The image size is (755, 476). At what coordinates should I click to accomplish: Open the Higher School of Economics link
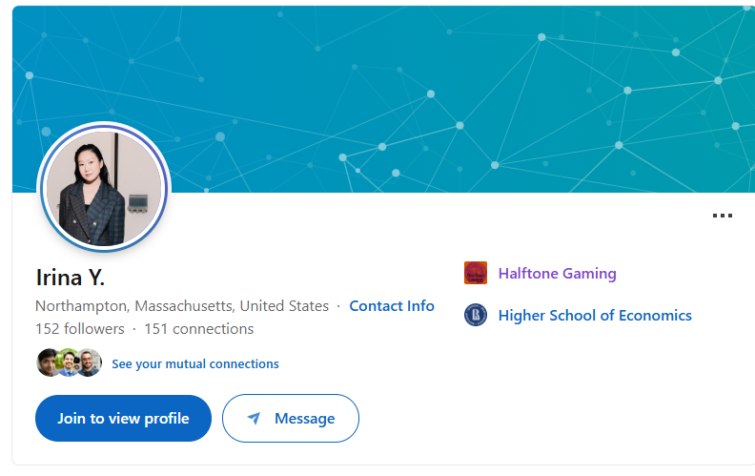(x=595, y=315)
